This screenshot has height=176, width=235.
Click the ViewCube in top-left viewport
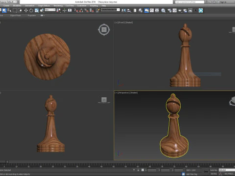pyautogui.click(x=104, y=30)
